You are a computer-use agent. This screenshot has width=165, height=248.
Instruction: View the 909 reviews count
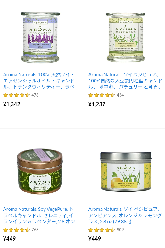(x=120, y=230)
